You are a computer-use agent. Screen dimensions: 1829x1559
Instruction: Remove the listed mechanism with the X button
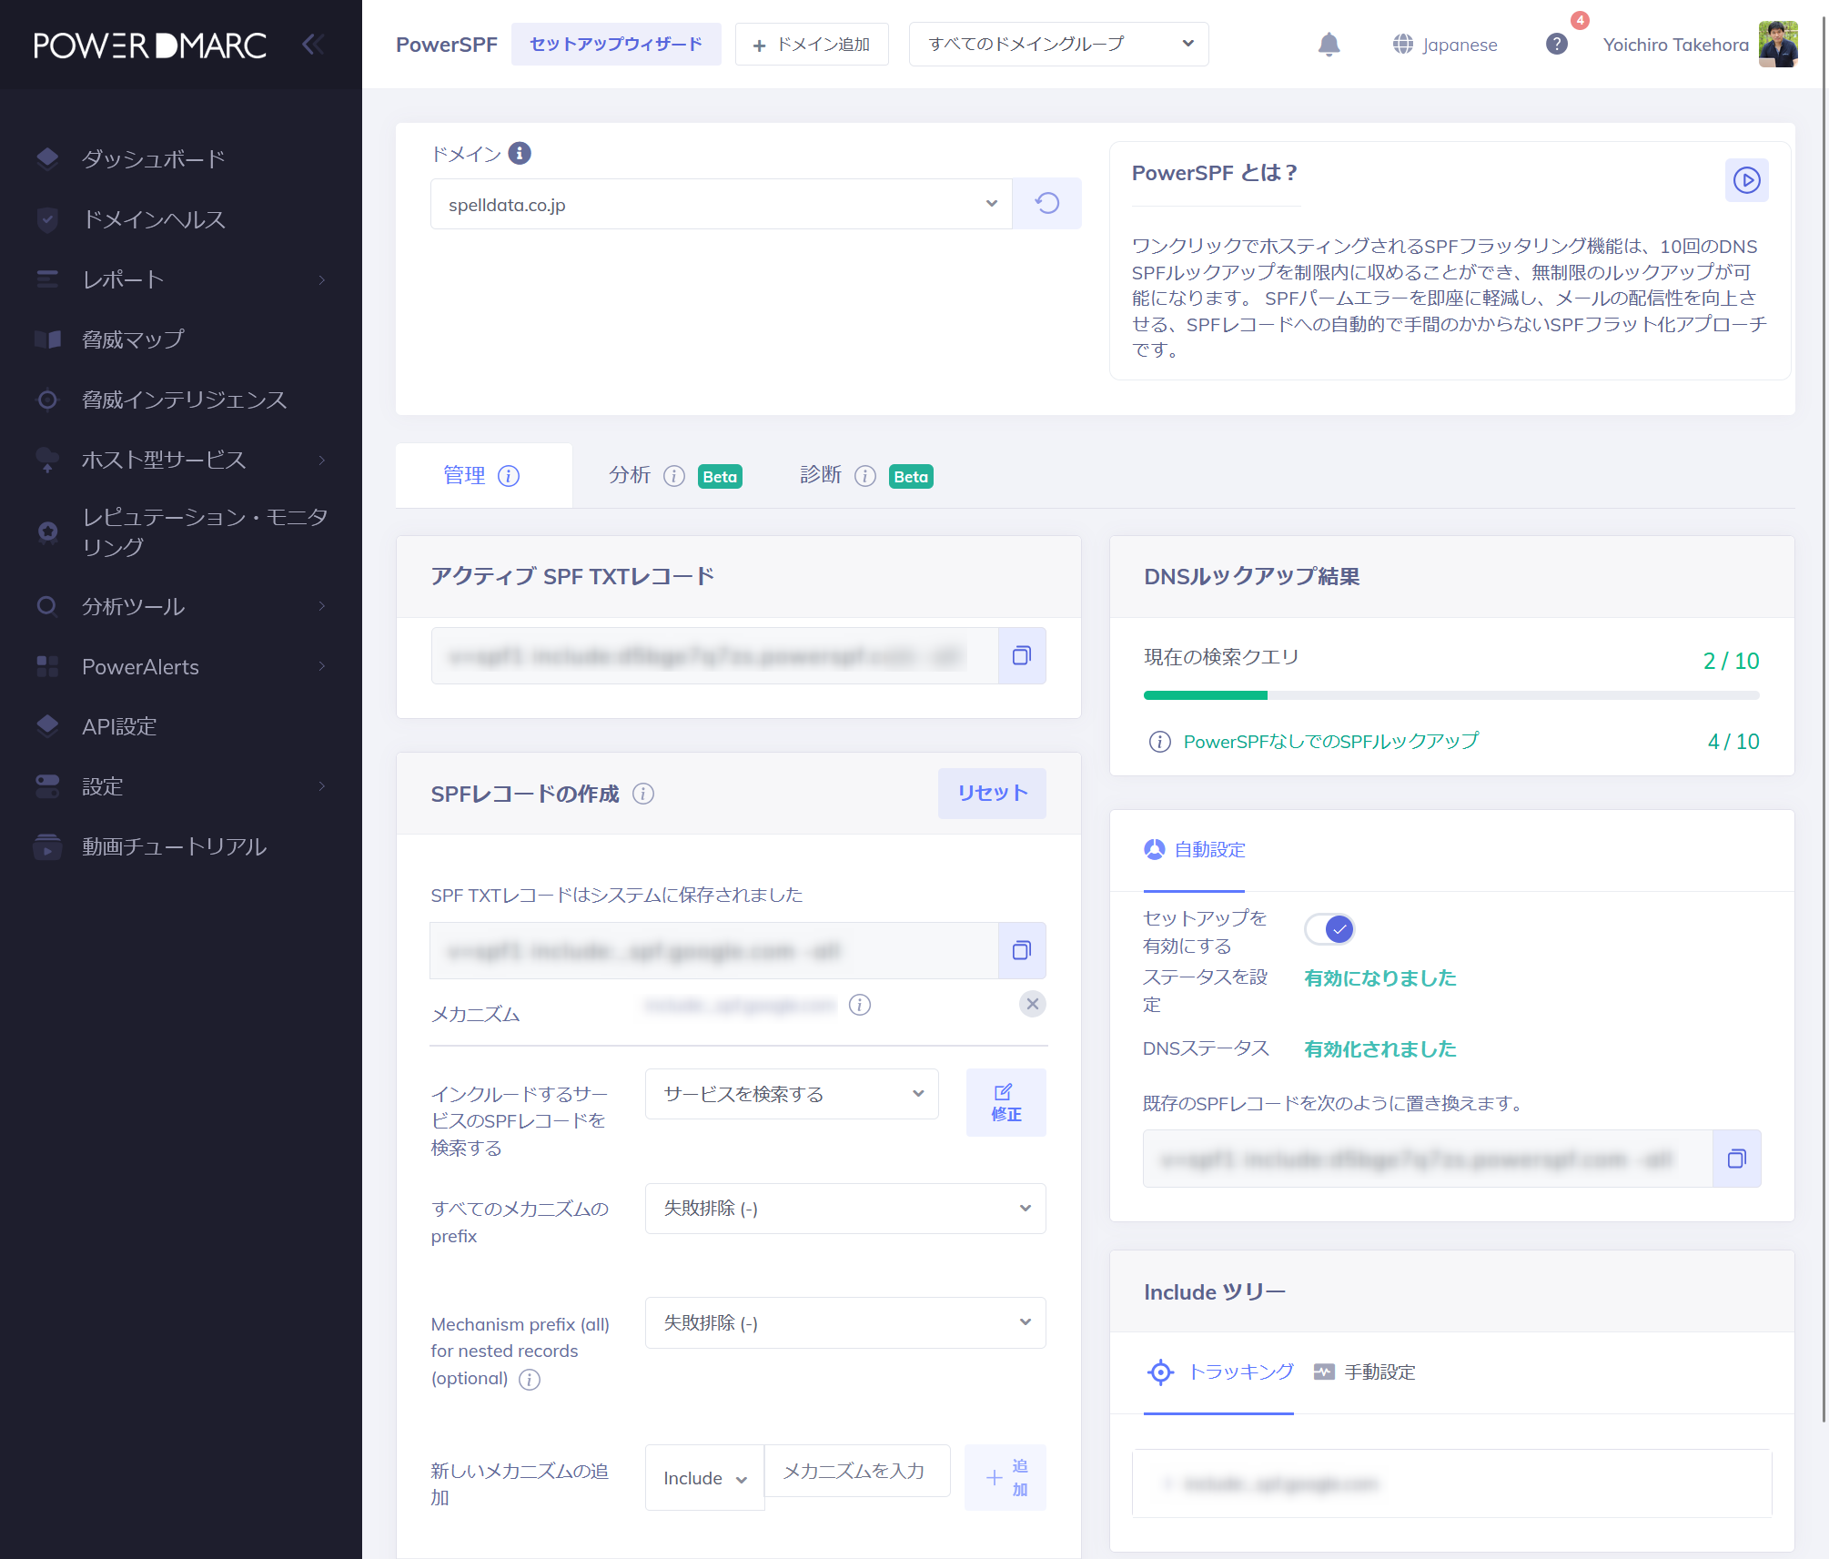pyautogui.click(x=1032, y=1004)
